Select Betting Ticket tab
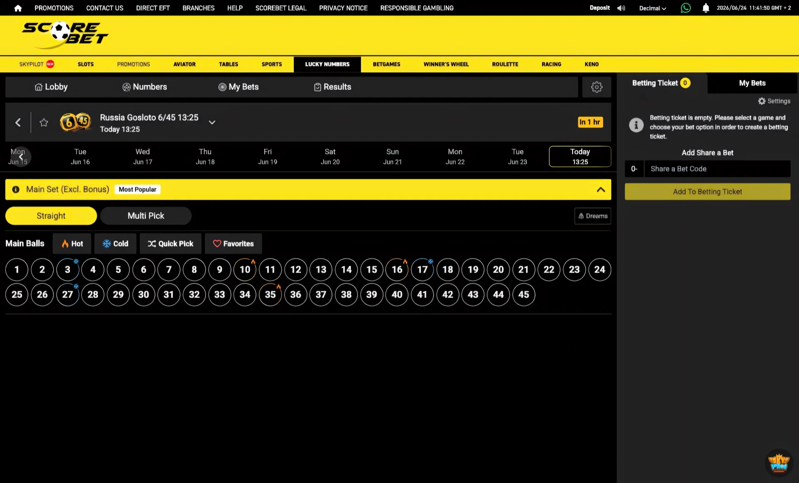The width and height of the screenshot is (799, 483). coord(662,83)
